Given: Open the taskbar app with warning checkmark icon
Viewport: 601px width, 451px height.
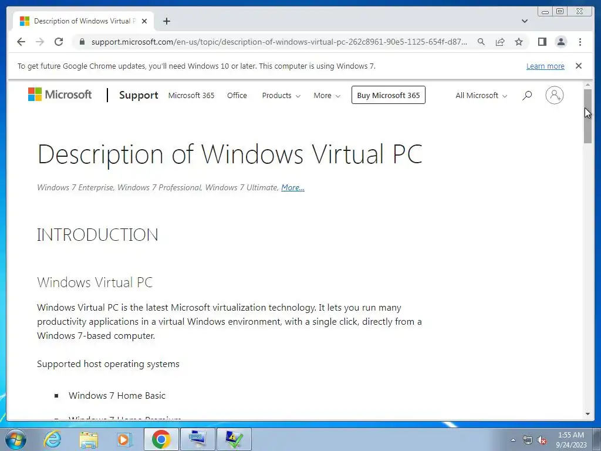Looking at the screenshot, I should 234,439.
